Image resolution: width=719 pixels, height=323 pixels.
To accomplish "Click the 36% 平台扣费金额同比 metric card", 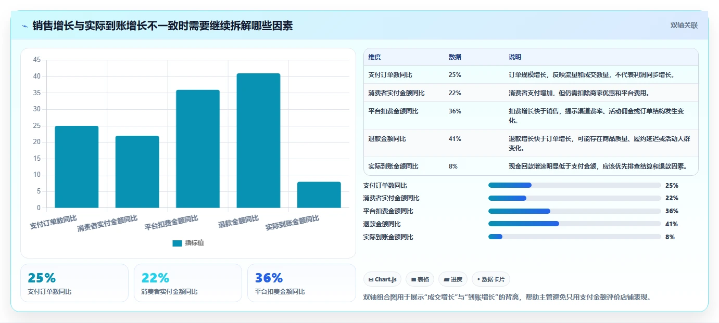I will tap(301, 283).
